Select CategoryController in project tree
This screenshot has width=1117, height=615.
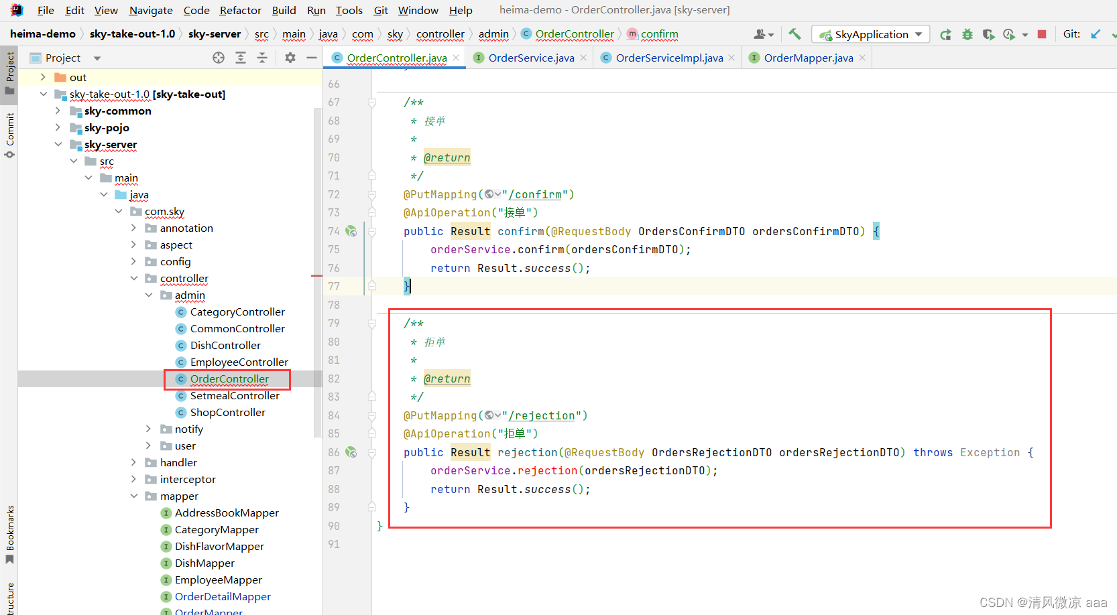237,312
